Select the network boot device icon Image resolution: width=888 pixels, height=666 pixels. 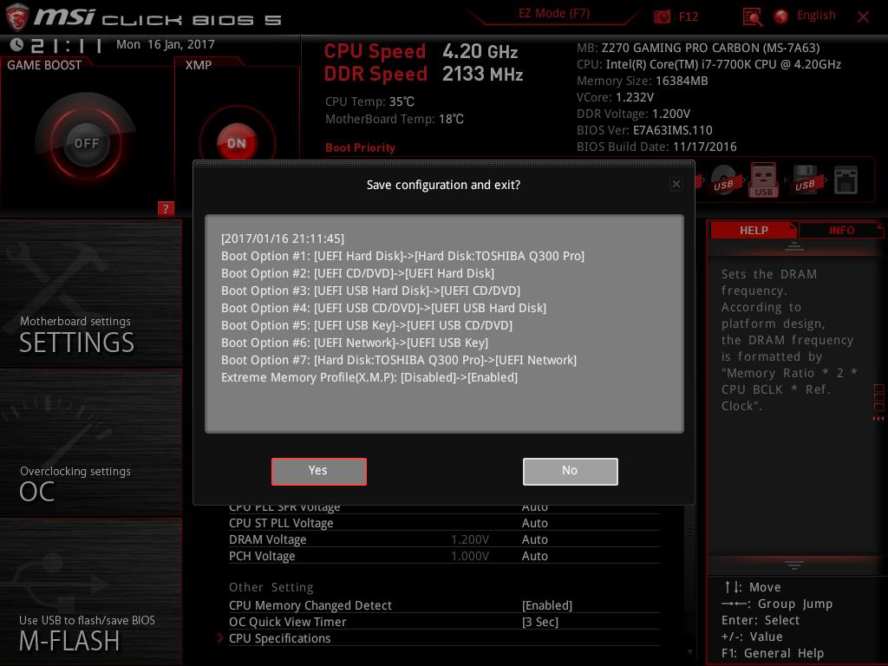point(846,180)
